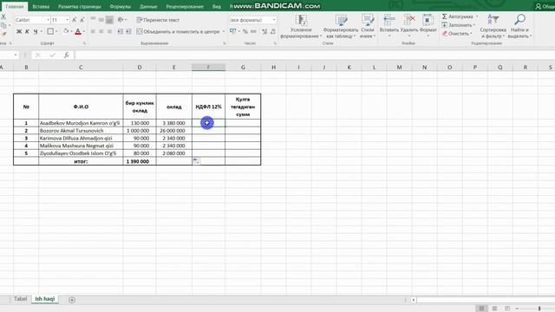The width and height of the screenshot is (555, 312).
Task: Switch to Разметка страницы ribbon tab
Action: 79,6
